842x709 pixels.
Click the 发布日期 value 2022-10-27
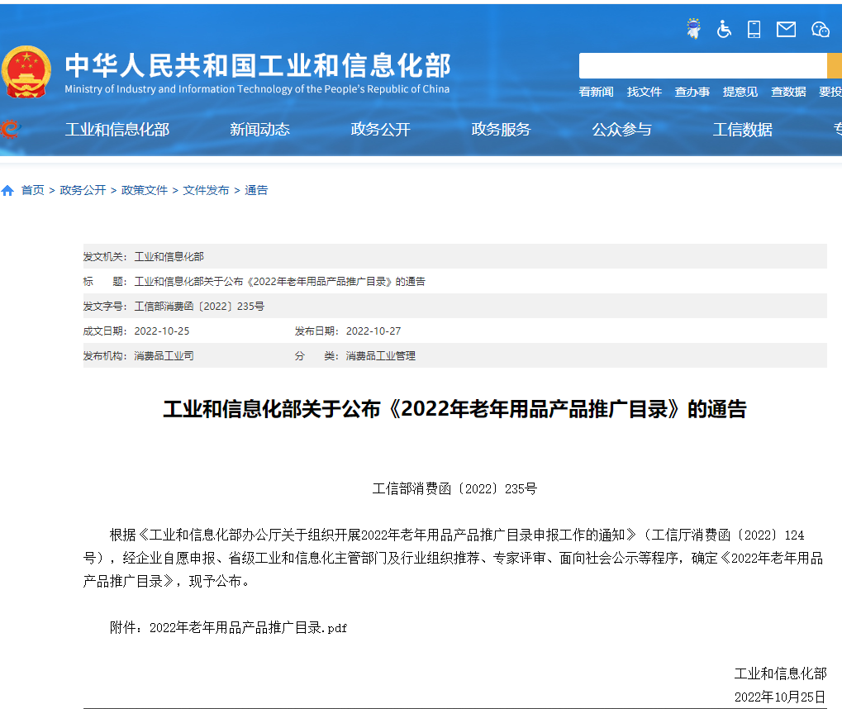click(x=373, y=331)
